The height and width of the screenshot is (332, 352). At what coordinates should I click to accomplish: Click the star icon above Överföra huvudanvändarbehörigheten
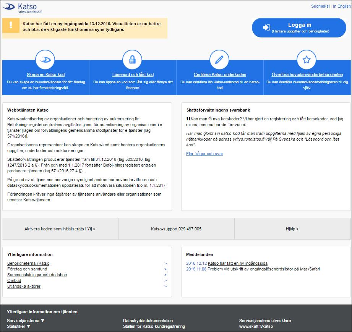[x=307, y=60]
